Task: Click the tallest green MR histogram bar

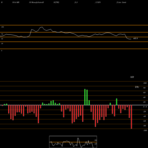Action: (85, 97)
